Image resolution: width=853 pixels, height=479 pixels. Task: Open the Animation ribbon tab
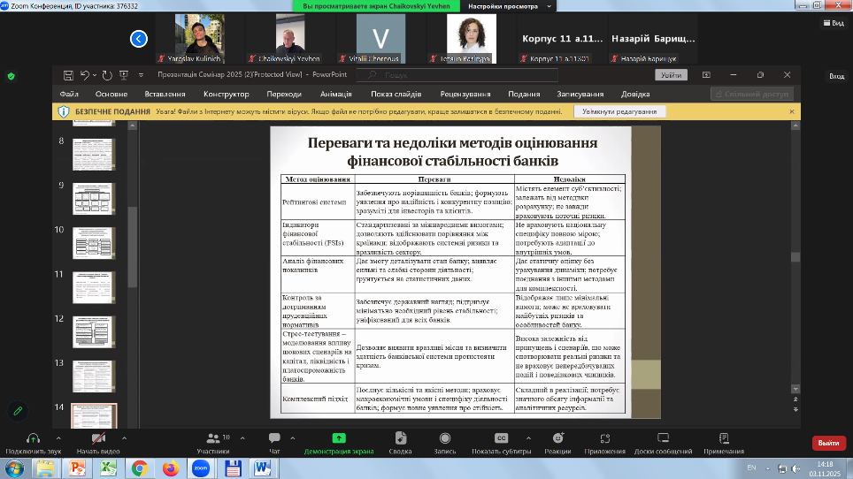click(x=335, y=94)
